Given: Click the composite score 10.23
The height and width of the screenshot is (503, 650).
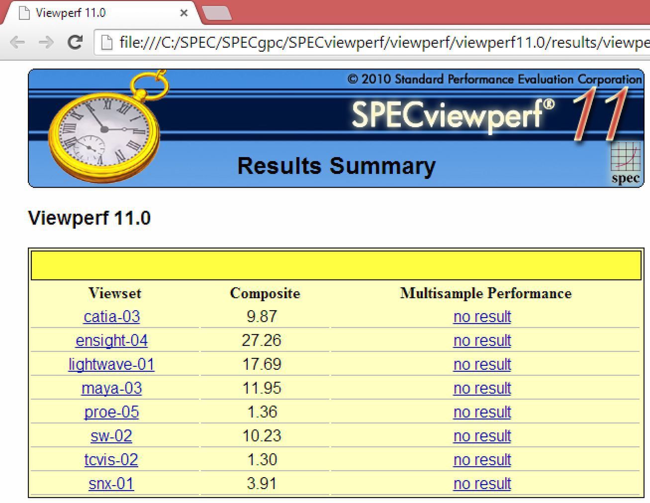Looking at the screenshot, I should (x=262, y=436).
